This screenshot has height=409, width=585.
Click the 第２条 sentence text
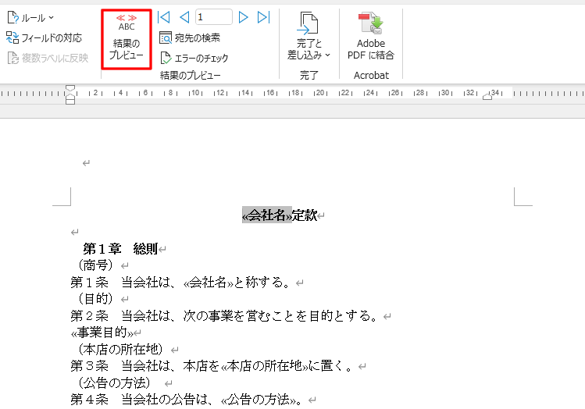click(226, 316)
